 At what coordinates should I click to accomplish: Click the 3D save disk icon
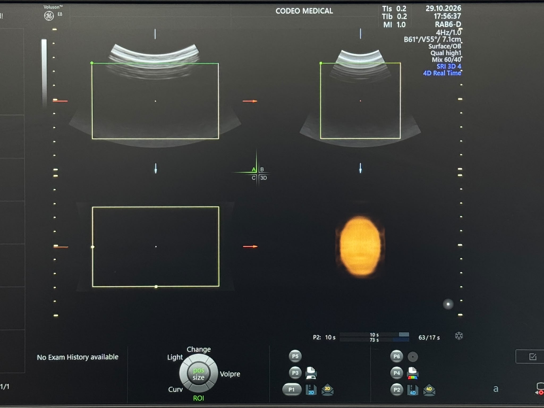click(311, 390)
